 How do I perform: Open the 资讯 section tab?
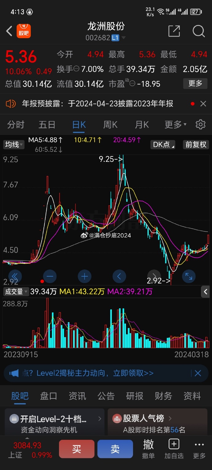pos(77,396)
